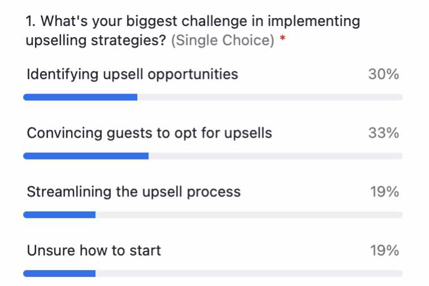This screenshot has height=286, width=429.
Task: Click the gray unfilled part of Streamlining bar
Action: point(249,214)
